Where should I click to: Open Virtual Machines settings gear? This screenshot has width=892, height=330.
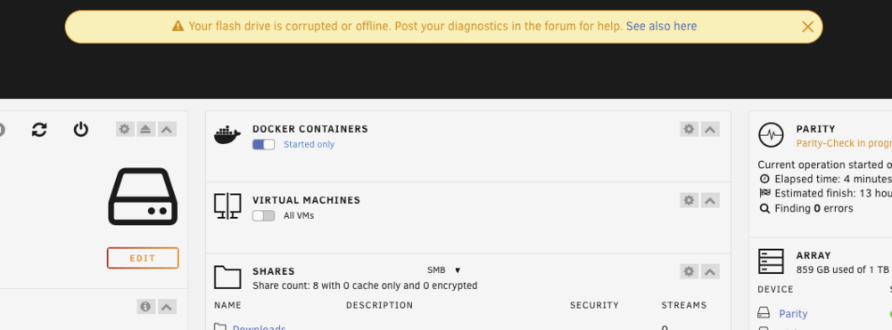[689, 200]
